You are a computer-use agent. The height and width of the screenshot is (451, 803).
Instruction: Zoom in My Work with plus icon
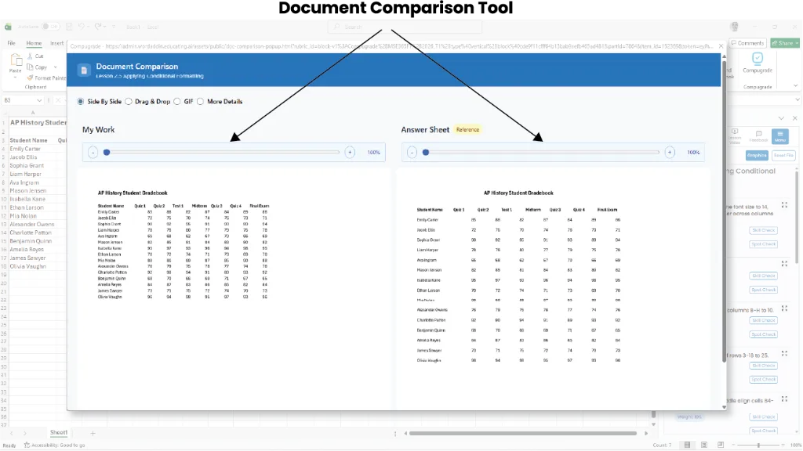click(x=350, y=153)
